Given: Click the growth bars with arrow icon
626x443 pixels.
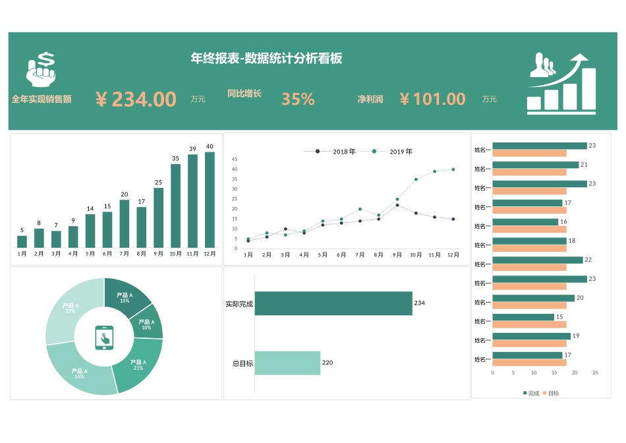Looking at the screenshot, I should [561, 83].
